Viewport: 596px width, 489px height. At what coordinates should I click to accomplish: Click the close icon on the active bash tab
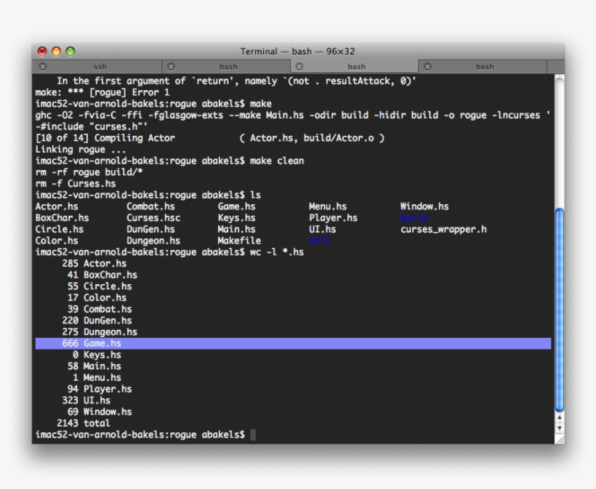(x=299, y=66)
